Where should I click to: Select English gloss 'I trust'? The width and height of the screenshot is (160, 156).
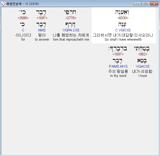coord(143,76)
